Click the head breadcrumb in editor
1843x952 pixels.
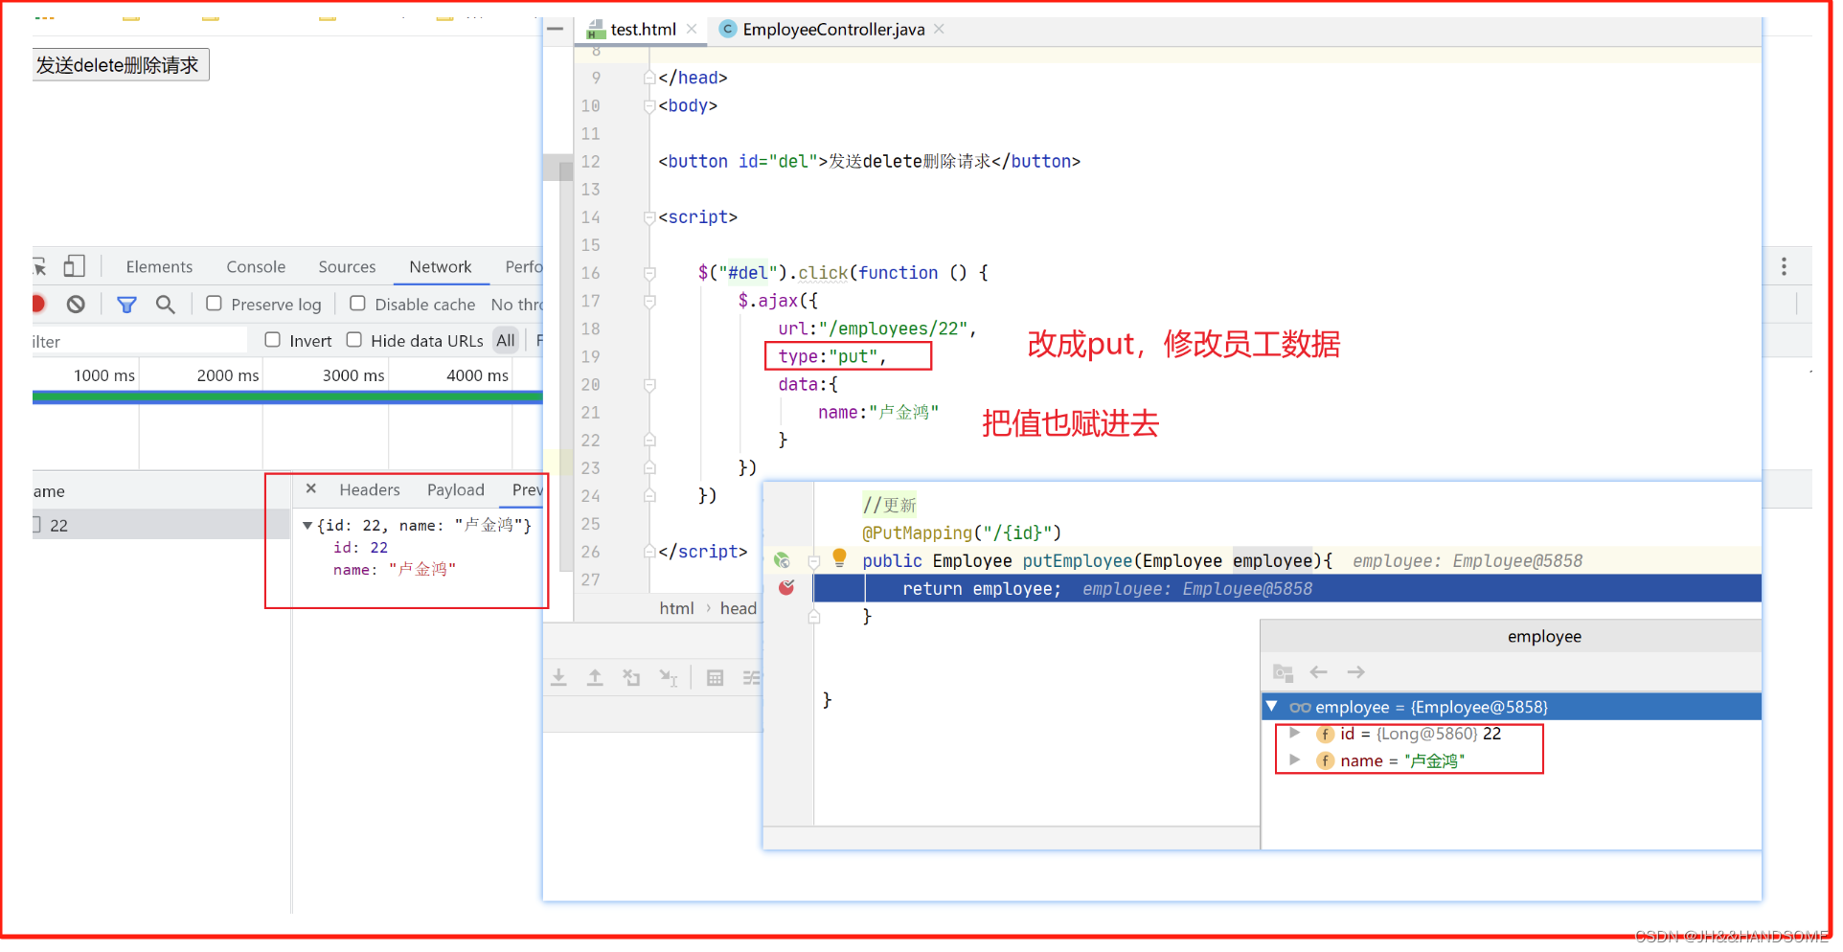739,608
